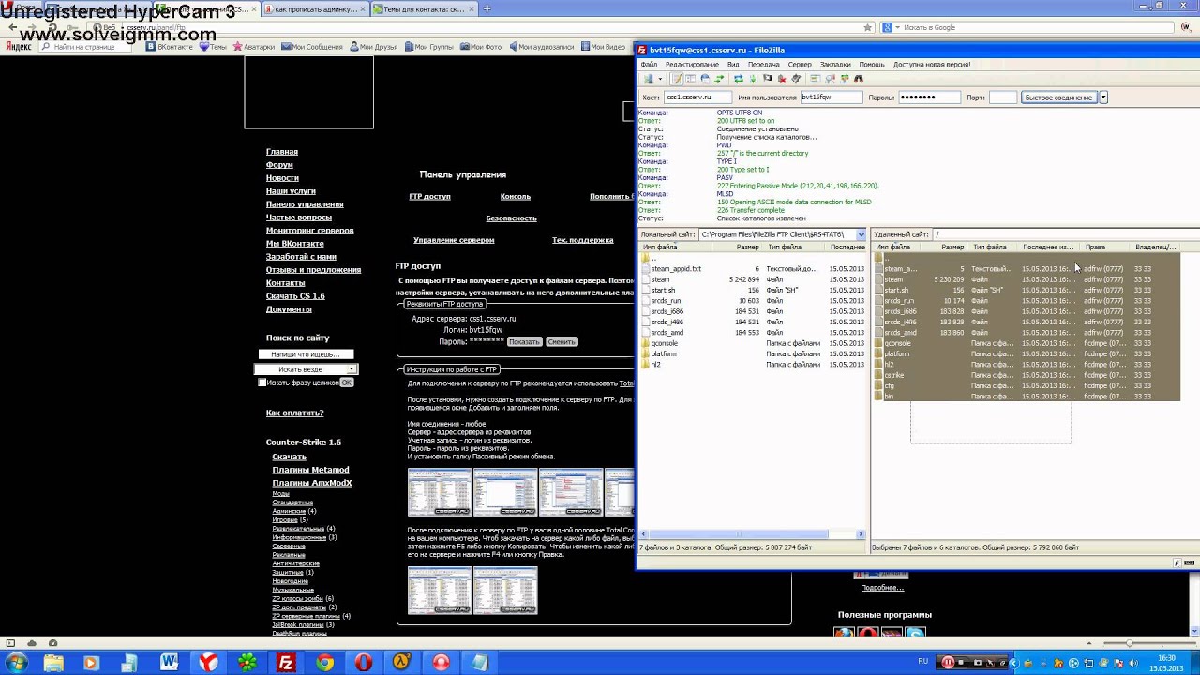Open the Тех. поддержка link
Image resolution: width=1200 pixels, height=675 pixels.
[x=582, y=240]
